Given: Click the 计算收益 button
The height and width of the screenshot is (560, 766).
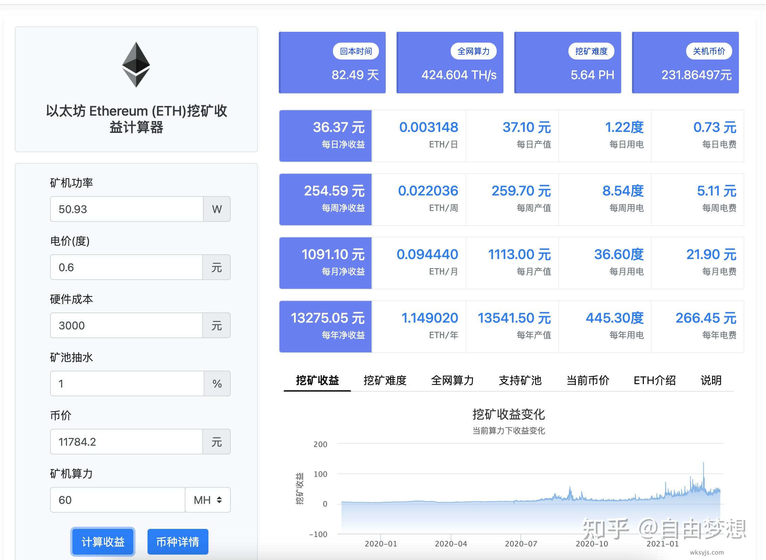Looking at the screenshot, I should point(103,542).
